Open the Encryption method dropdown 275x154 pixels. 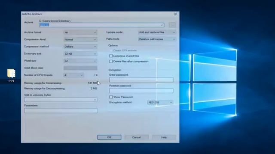coord(160,102)
